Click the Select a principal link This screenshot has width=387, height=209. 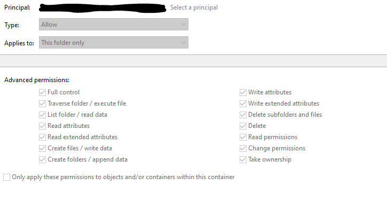(194, 7)
